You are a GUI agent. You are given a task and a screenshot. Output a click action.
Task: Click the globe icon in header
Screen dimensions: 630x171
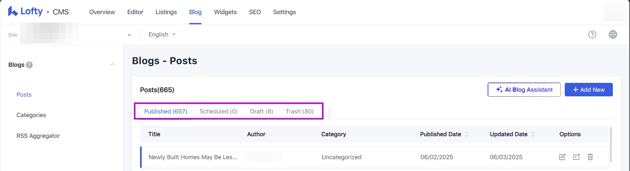coord(613,35)
